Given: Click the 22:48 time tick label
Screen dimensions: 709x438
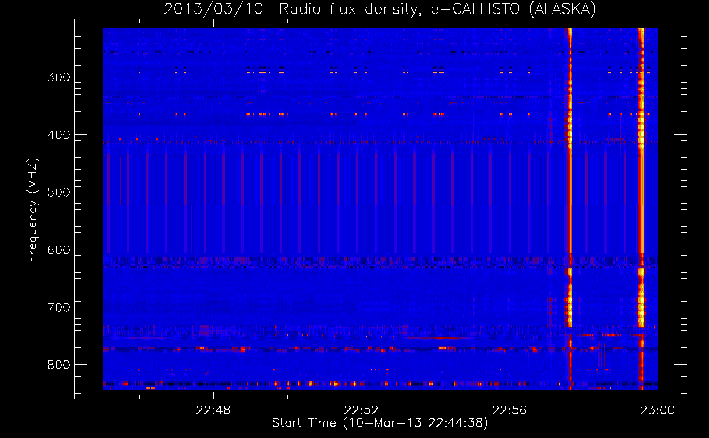Looking at the screenshot, I should coord(213,410).
